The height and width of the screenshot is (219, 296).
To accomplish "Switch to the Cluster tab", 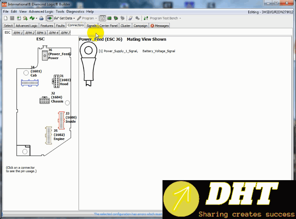I will (x=125, y=26).
